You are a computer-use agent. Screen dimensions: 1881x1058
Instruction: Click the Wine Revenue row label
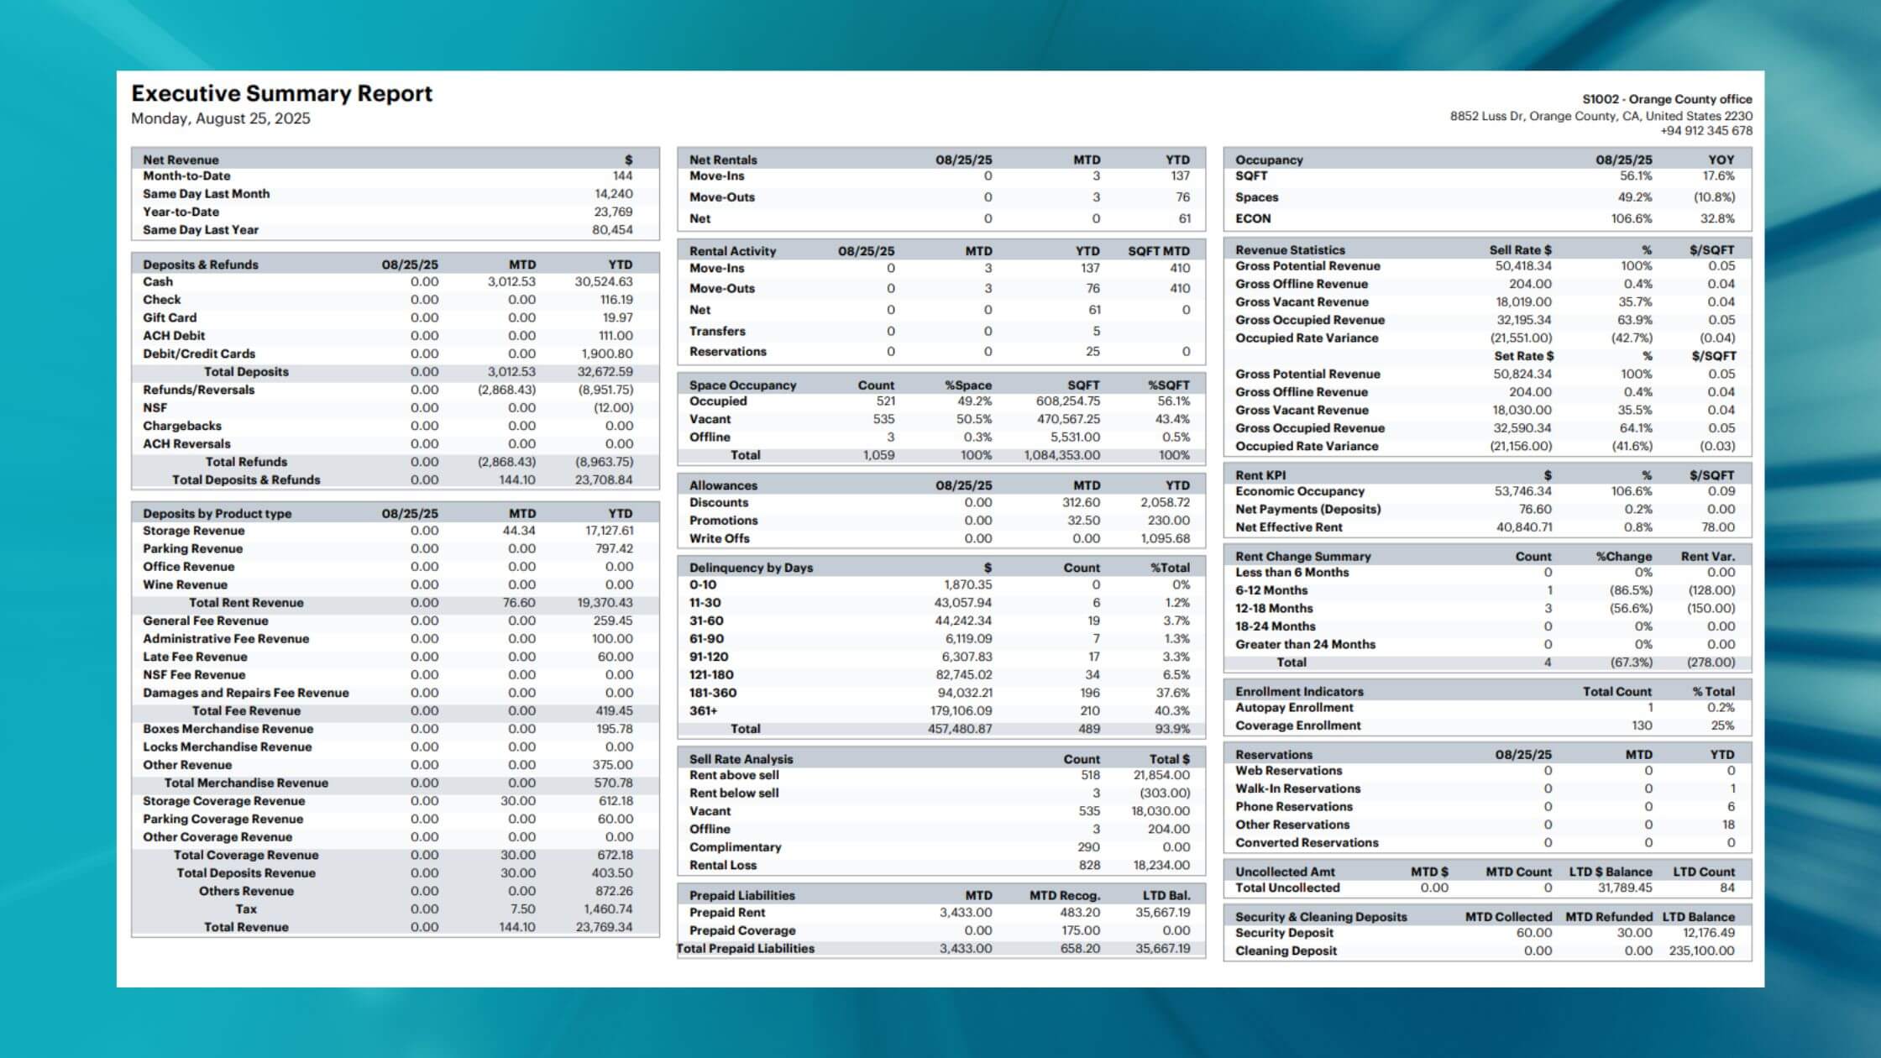tap(185, 584)
